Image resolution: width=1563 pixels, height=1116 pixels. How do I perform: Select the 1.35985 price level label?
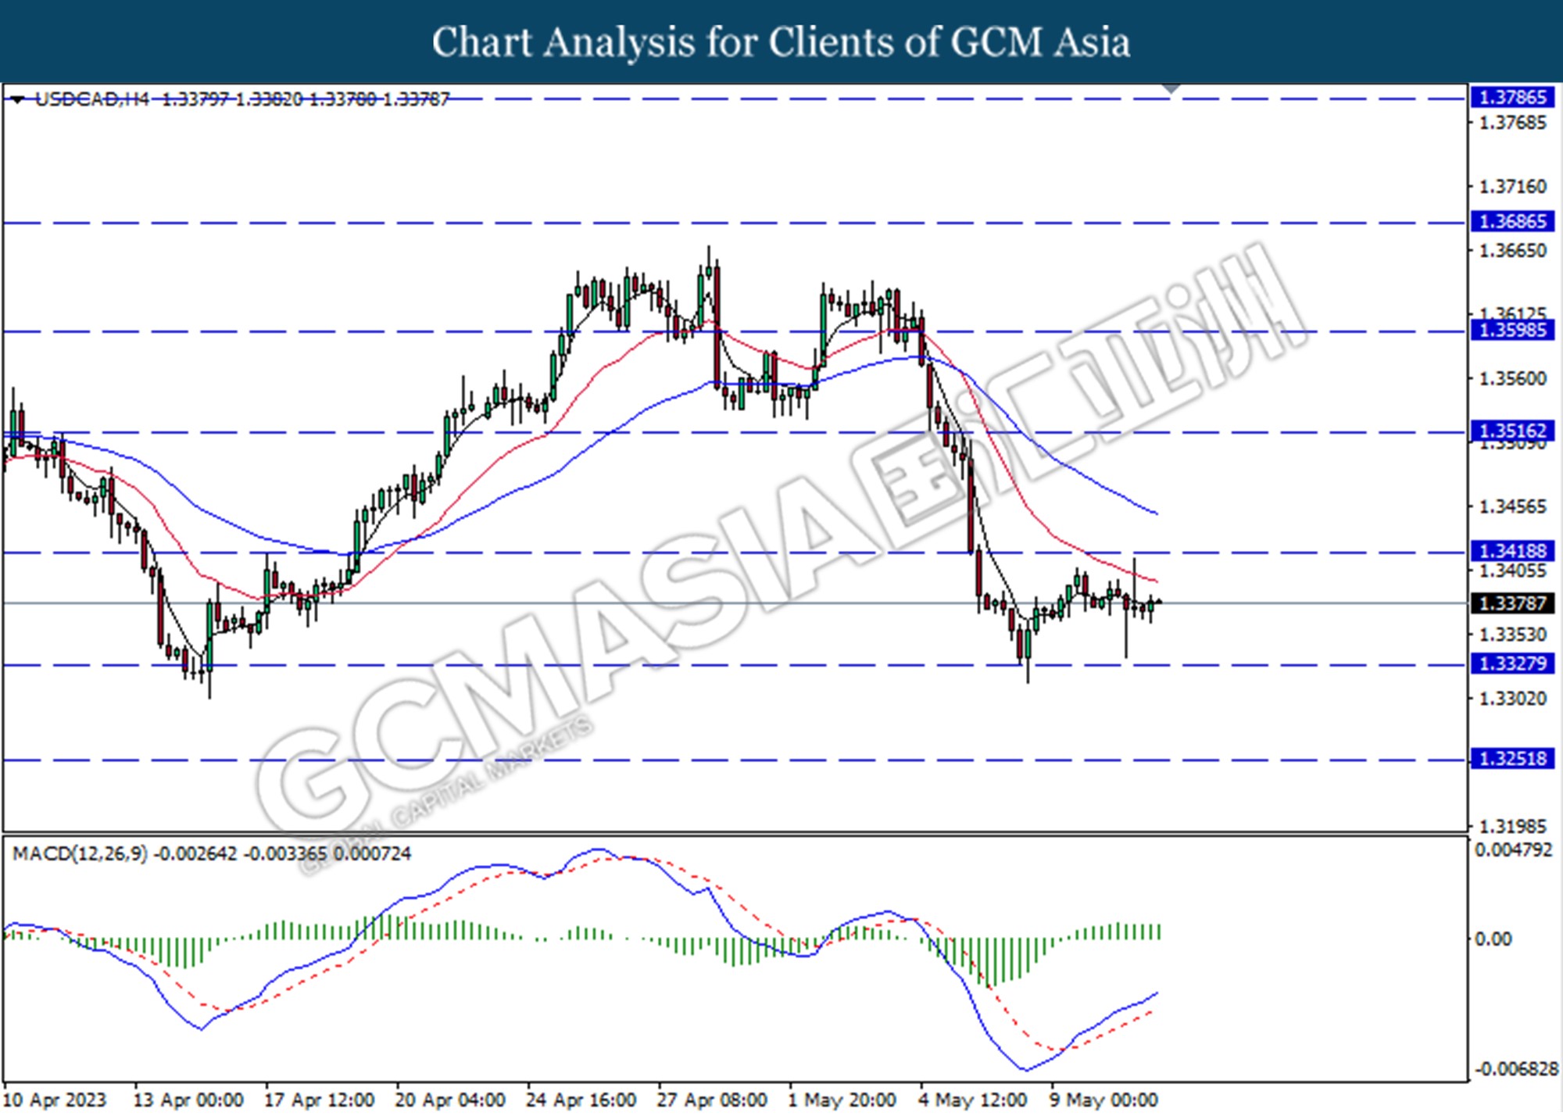pyautogui.click(x=1512, y=331)
